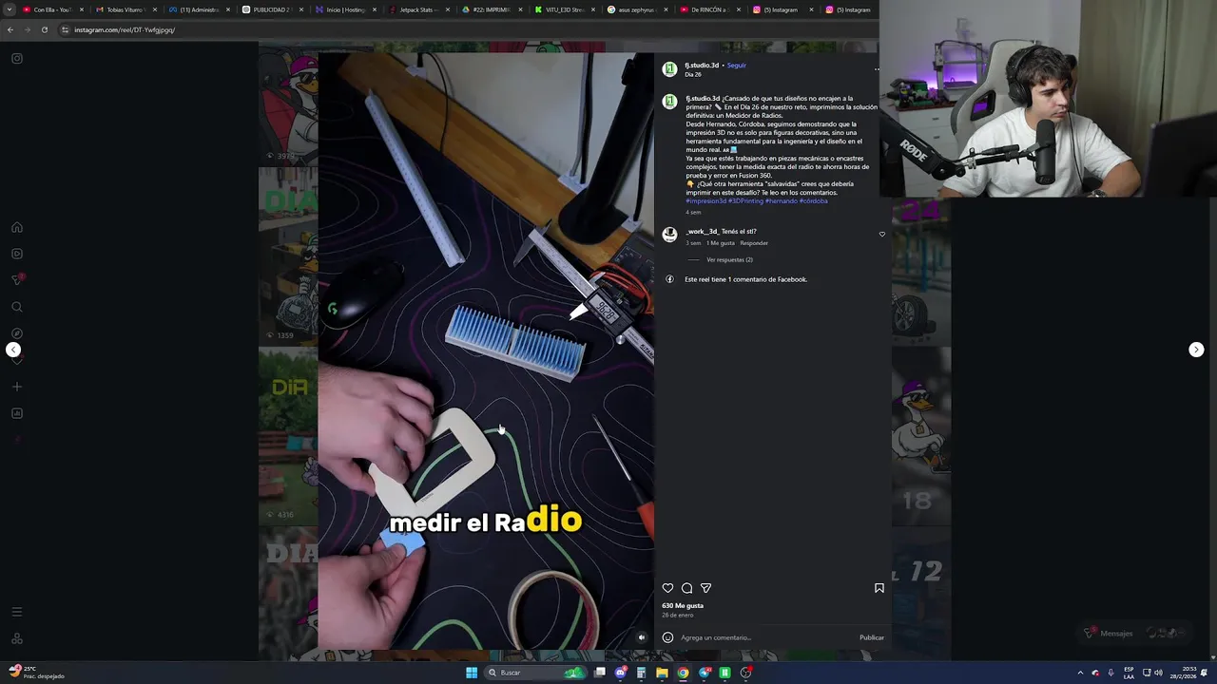
Task: Reload the page with the refresh icon
Action: click(x=44, y=29)
